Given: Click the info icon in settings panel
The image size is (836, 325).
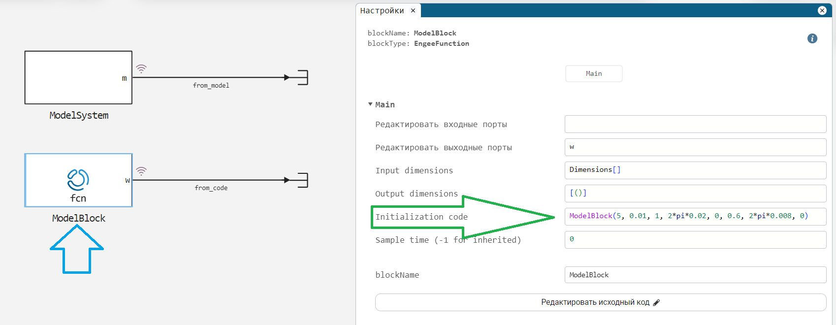Looking at the screenshot, I should pos(812,38).
